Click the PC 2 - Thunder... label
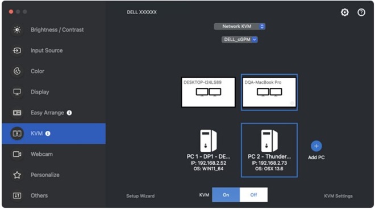The height and width of the screenshot is (209, 375). [269, 156]
